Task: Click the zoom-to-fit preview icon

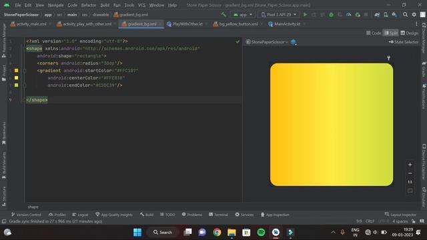Action: 410,191
